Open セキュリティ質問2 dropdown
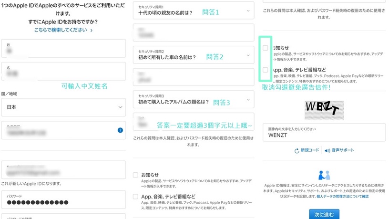Screen dimensions: 389x219 [x=194, y=55]
